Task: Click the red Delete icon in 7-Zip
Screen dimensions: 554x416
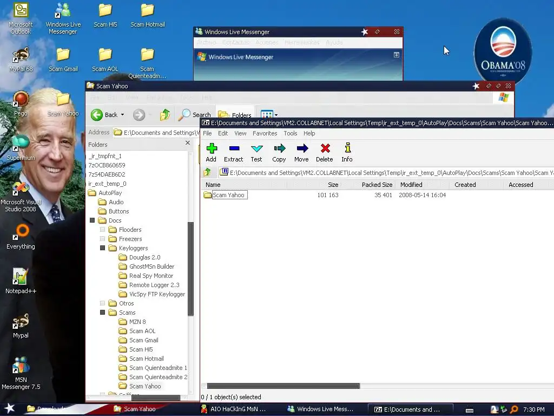Action: point(325,152)
